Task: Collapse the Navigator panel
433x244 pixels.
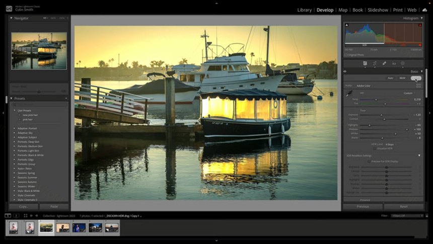Action: tap(11, 18)
